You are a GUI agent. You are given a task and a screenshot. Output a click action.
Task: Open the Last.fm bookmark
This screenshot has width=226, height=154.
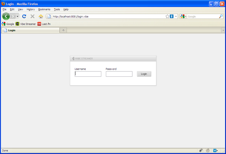(x=44, y=24)
